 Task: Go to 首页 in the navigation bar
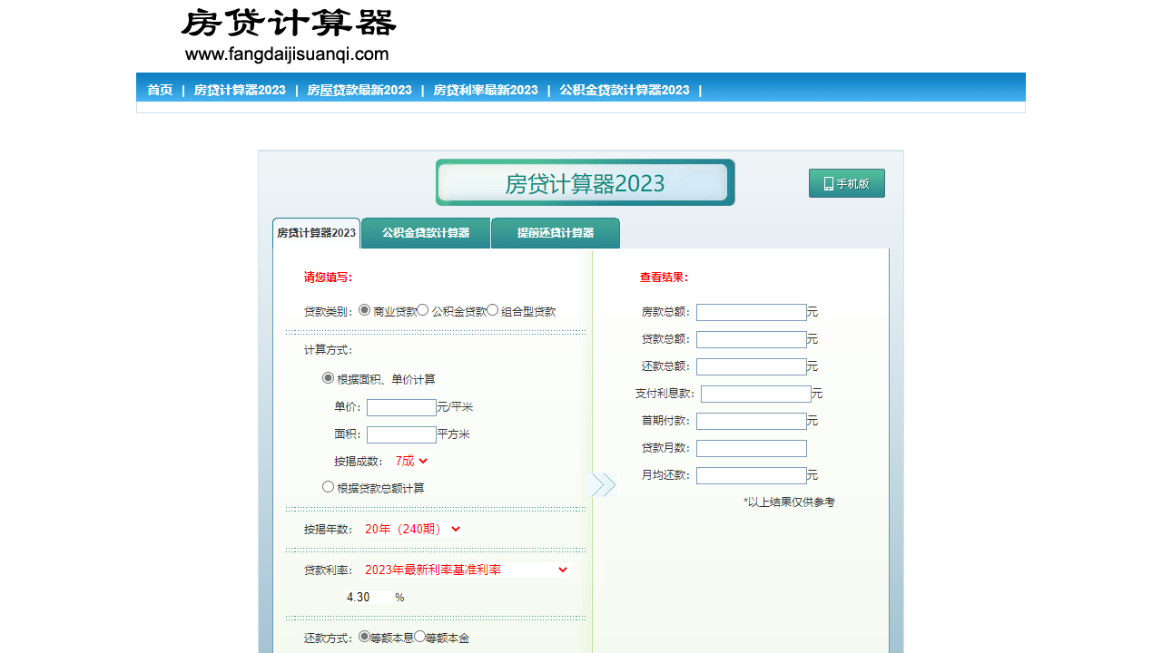point(160,90)
